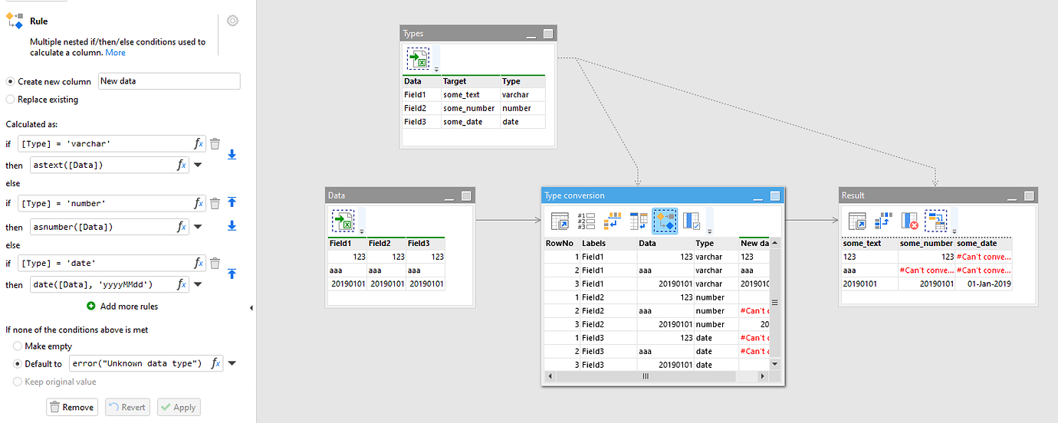Image resolution: width=1058 pixels, height=423 pixels.
Task: Open Rule settings via the gear icon
Action: 232,21
